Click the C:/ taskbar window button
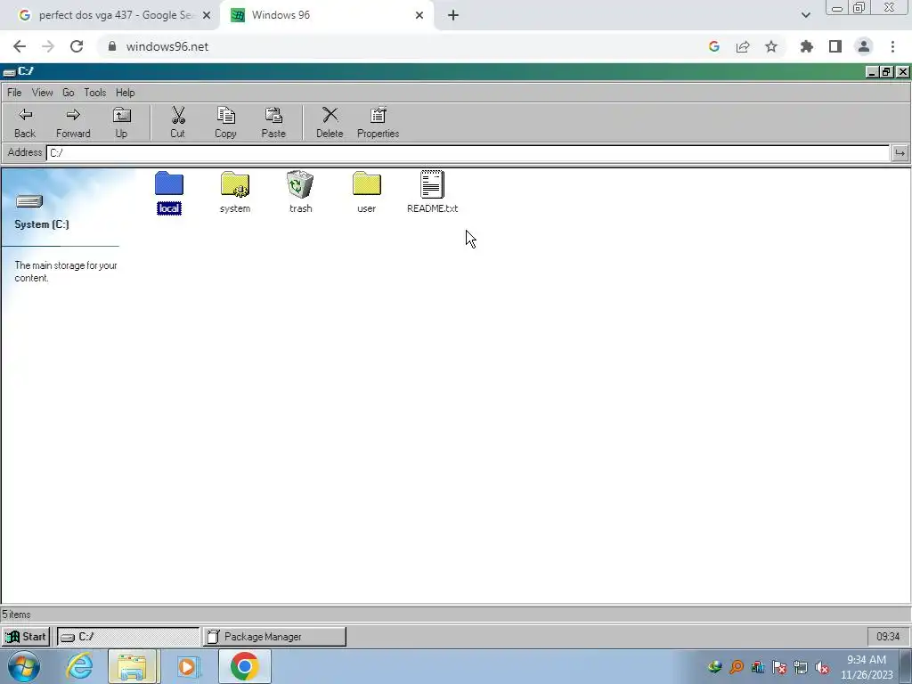The image size is (912, 684). 128,636
